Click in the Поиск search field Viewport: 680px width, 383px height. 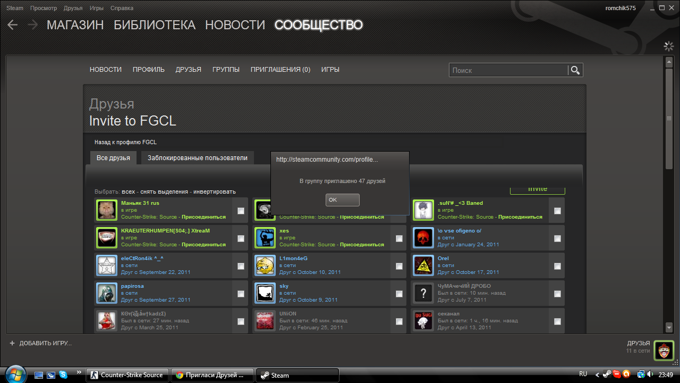(x=508, y=70)
